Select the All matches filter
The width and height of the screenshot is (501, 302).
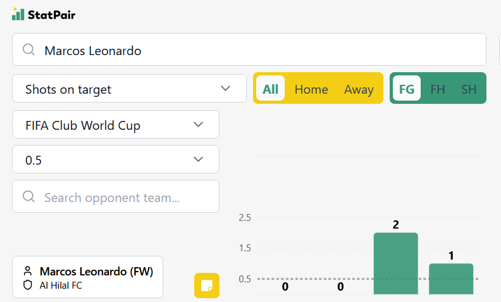pyautogui.click(x=270, y=88)
